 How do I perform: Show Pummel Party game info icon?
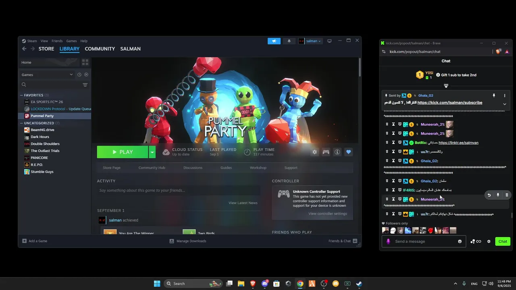pyautogui.click(x=337, y=152)
